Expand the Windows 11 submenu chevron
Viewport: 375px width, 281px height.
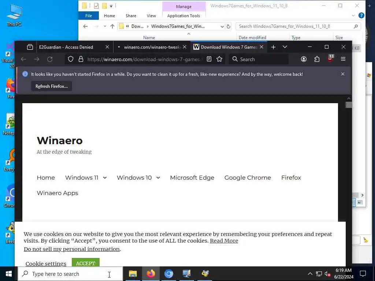tap(105, 178)
